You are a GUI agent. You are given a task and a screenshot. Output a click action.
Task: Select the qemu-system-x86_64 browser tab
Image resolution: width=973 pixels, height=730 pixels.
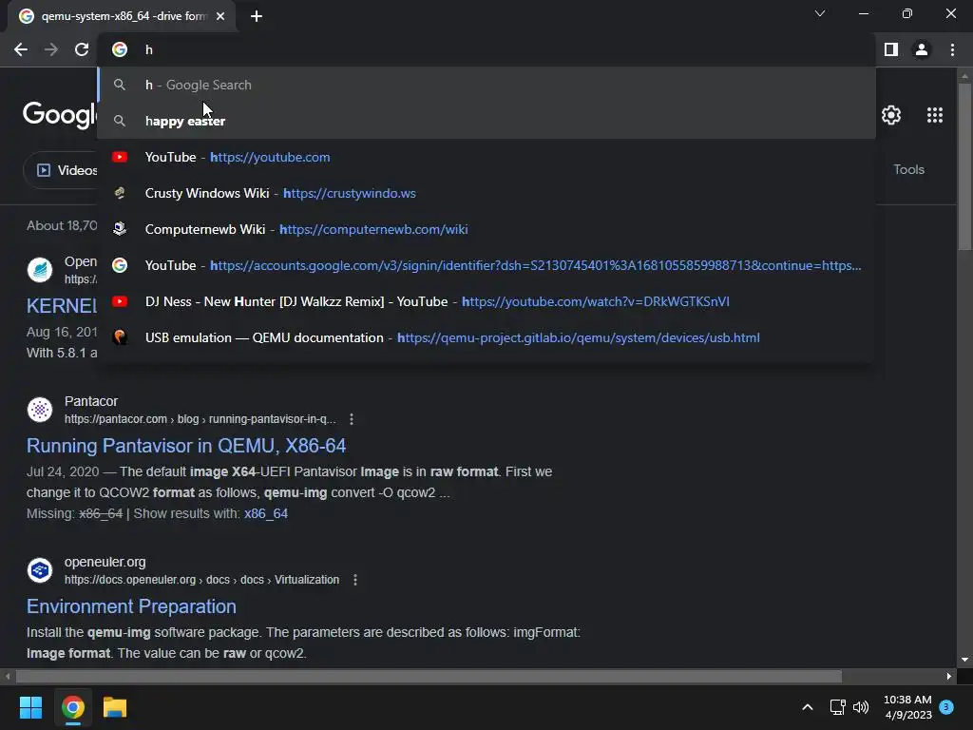[x=122, y=16]
